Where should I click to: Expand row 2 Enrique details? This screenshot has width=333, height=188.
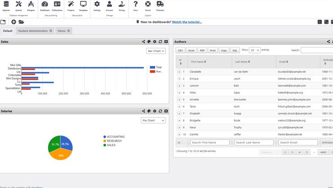[179, 79]
